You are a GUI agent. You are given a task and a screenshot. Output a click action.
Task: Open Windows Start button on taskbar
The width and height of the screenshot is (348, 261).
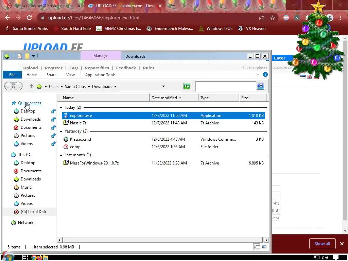point(8,257)
